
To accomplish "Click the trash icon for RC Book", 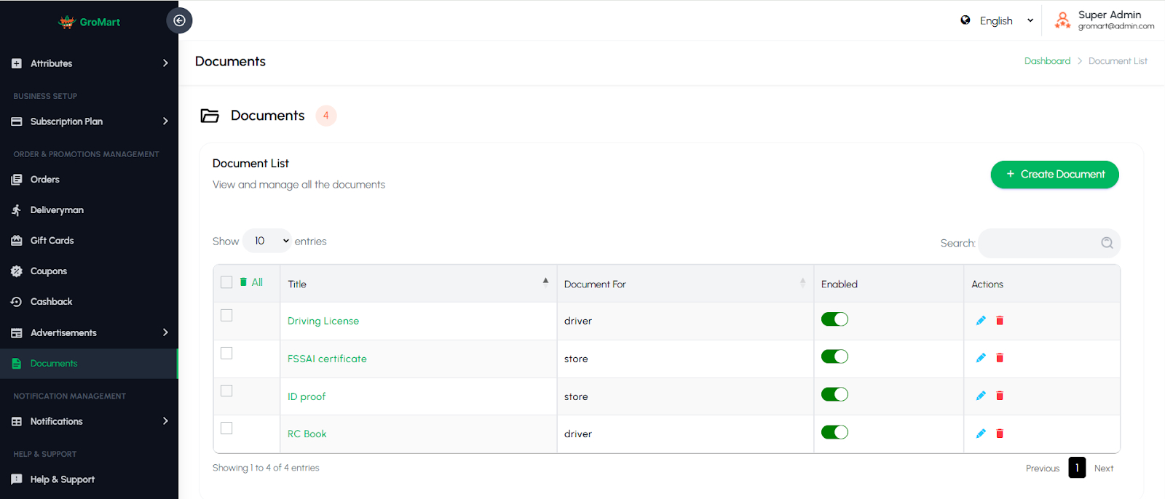I will pos(1000,434).
